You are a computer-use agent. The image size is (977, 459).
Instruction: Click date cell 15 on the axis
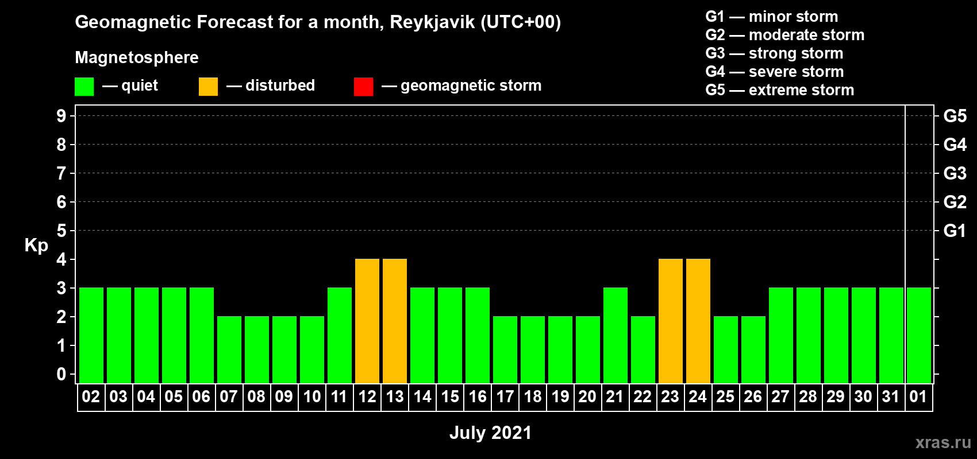coord(450,397)
